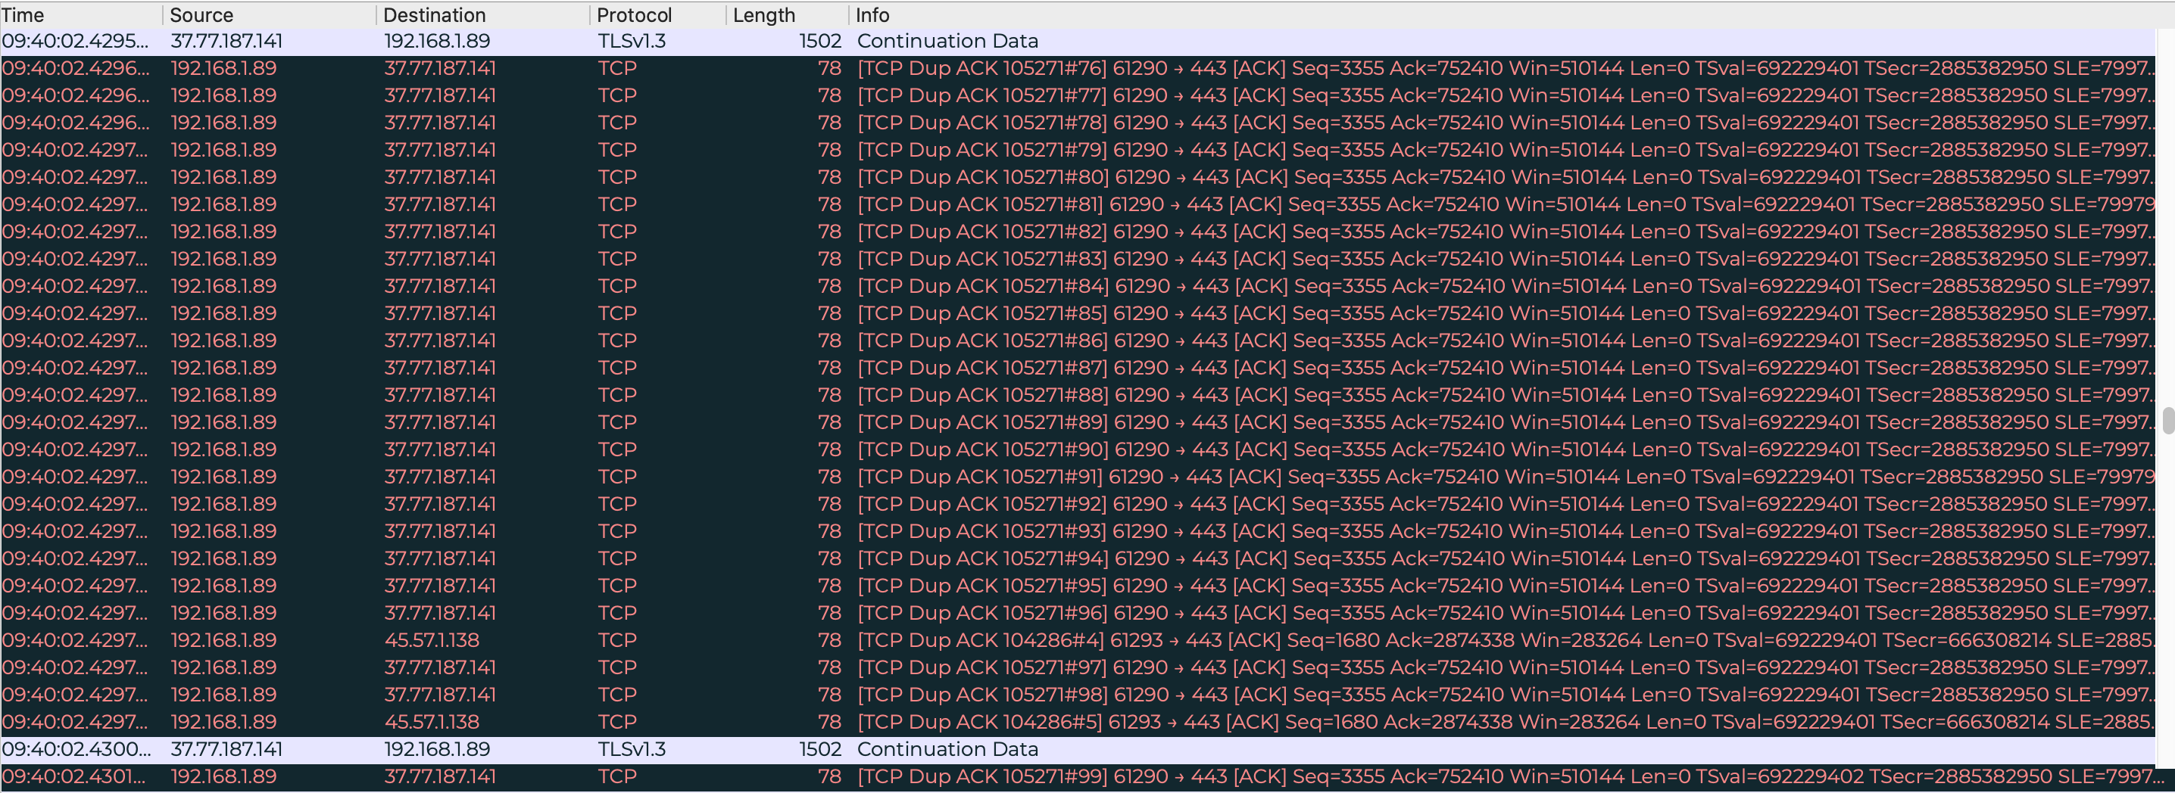2175x793 pixels.
Task: Click the vertical scrollbar thumb of packet list
Action: 2167,419
